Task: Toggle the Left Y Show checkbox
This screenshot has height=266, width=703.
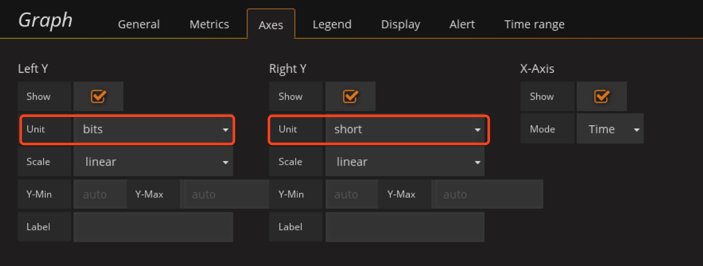Action: (x=98, y=96)
